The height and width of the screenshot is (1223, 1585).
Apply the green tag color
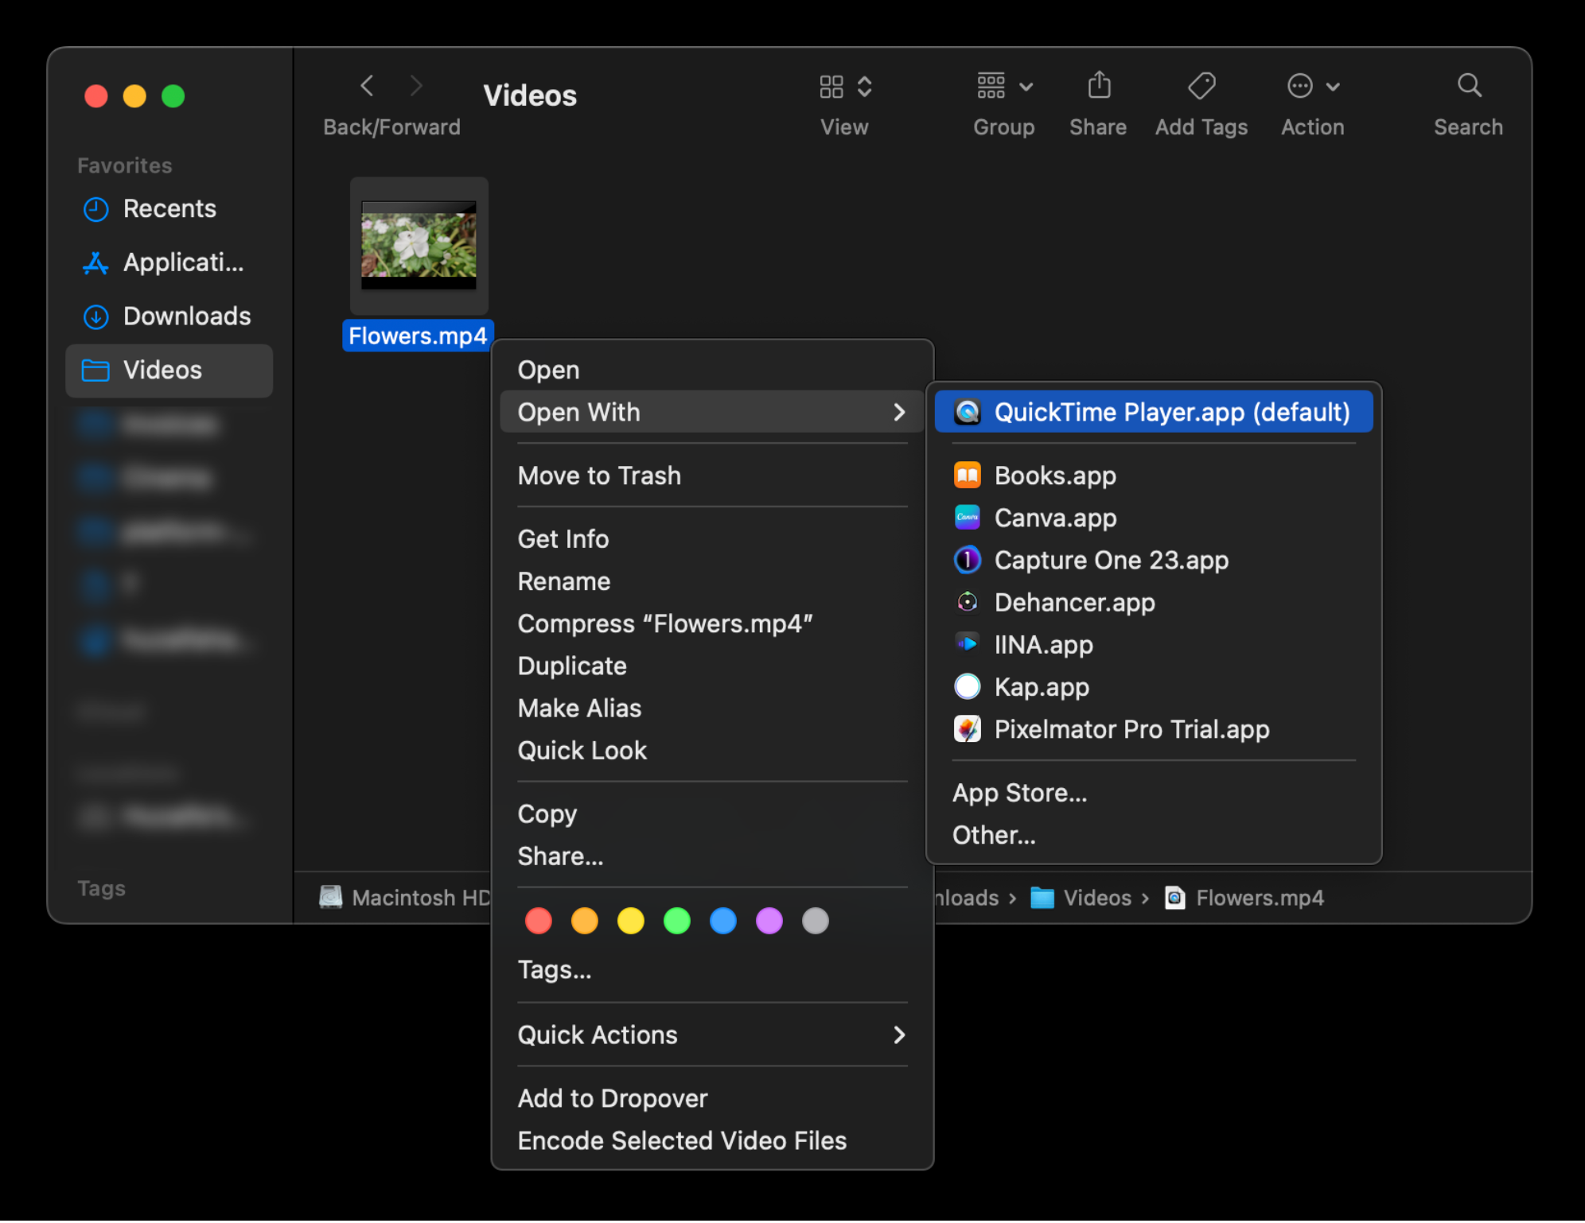click(677, 921)
